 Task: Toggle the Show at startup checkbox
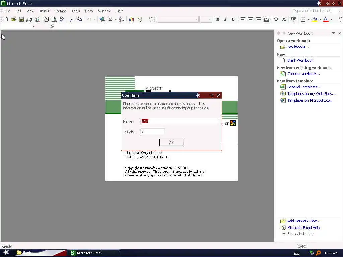284,233
